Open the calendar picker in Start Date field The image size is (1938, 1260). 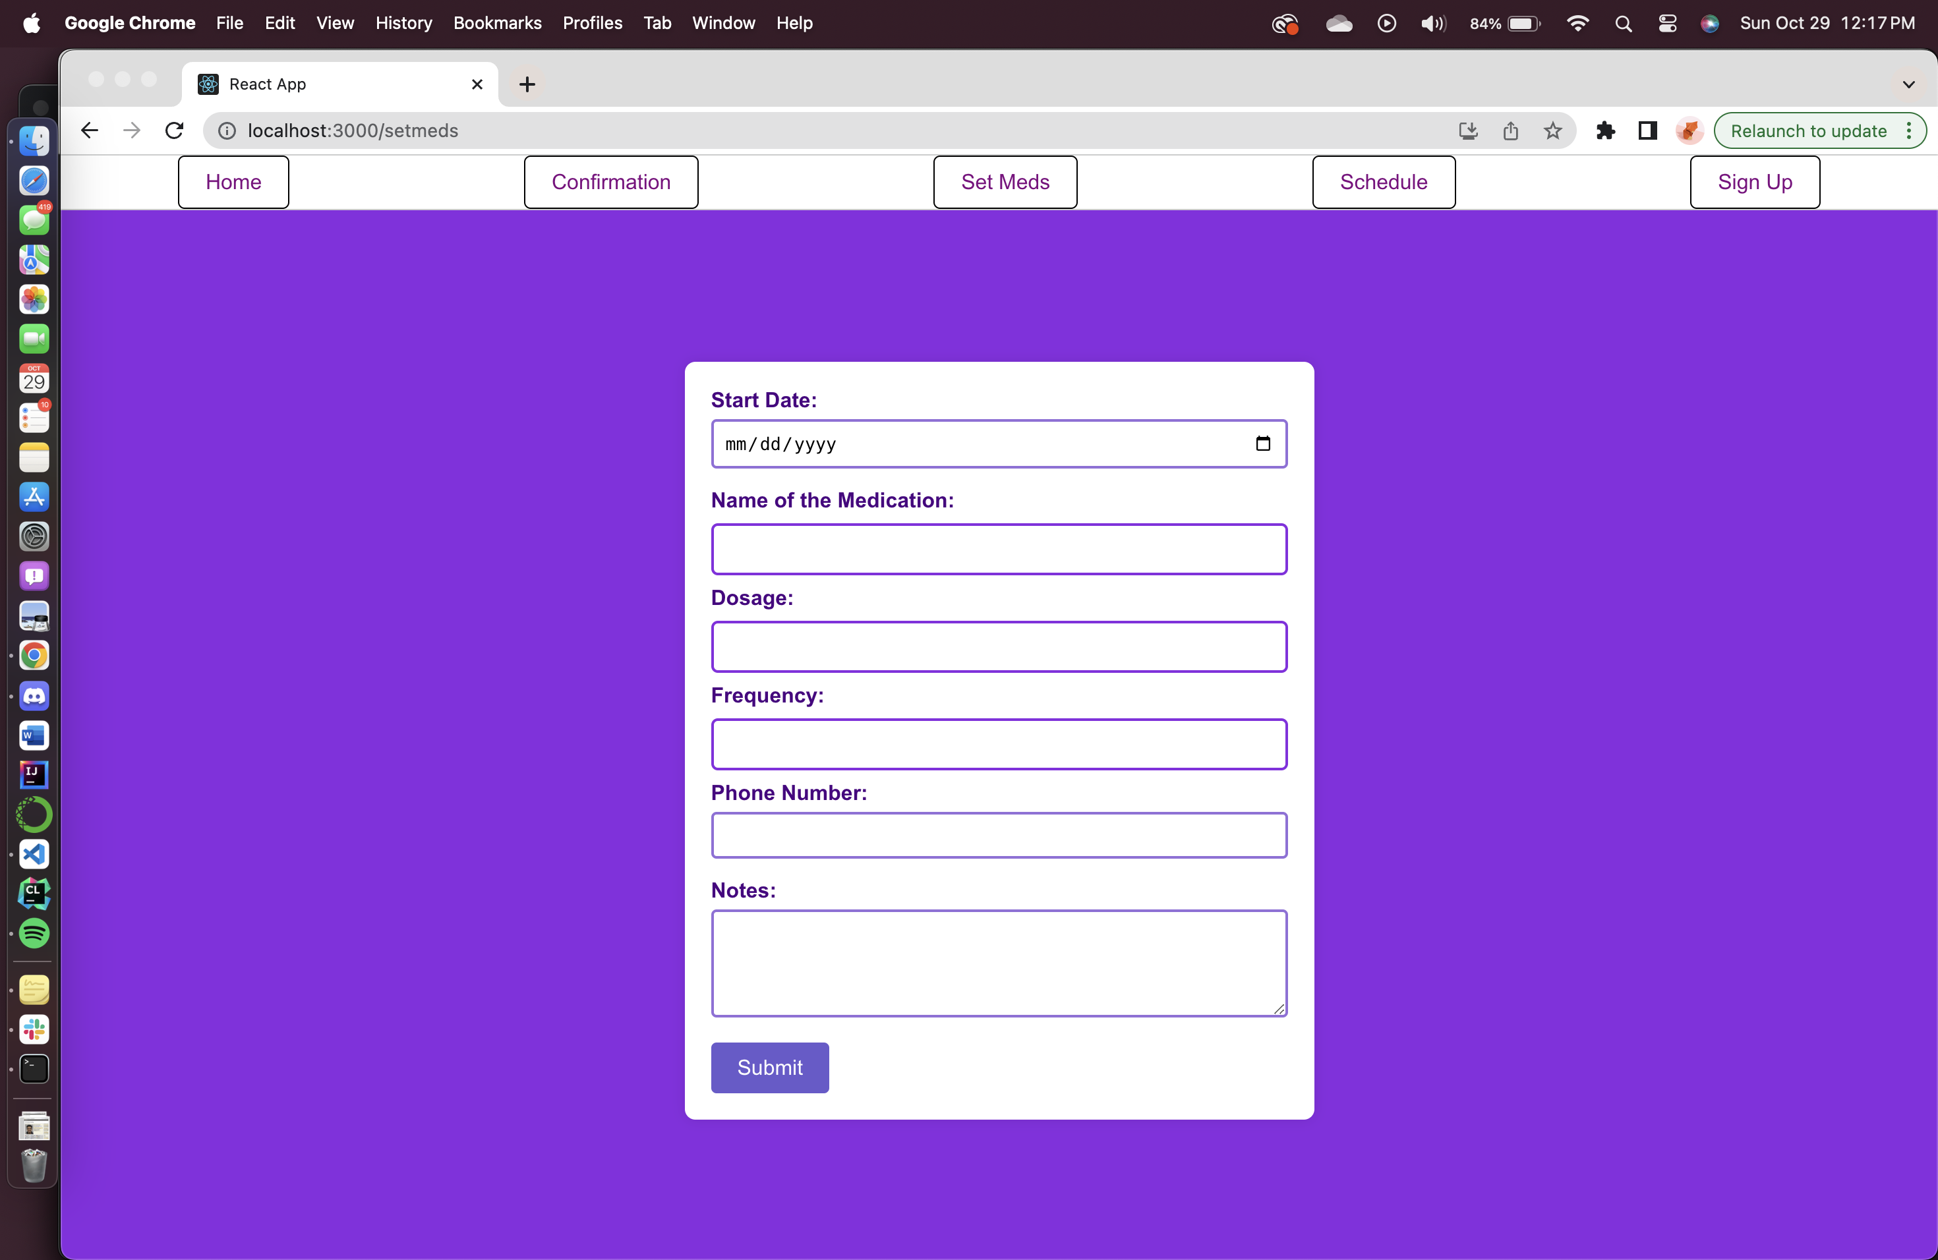1262,444
